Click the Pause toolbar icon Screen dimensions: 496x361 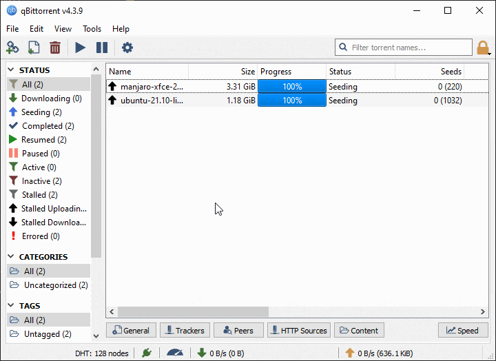[102, 48]
